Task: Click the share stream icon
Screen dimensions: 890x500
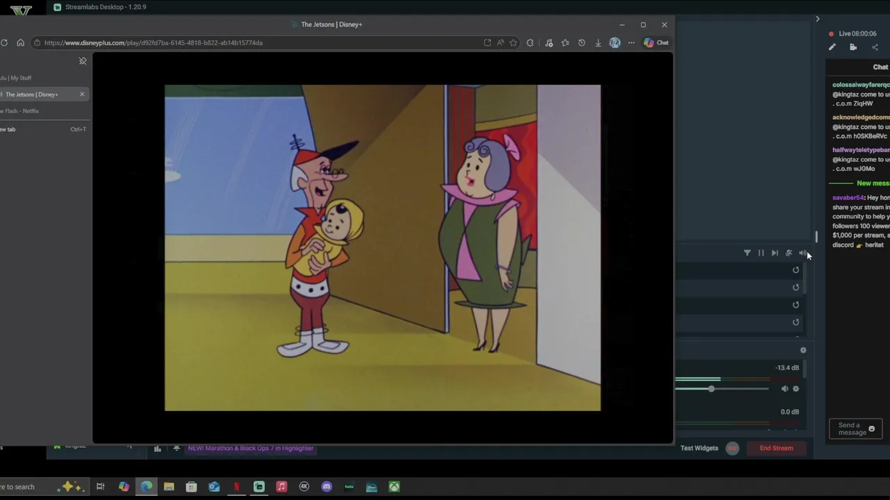Action: coord(875,47)
